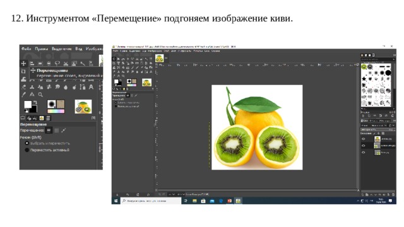This screenshot has width=404, height=227.
Task: Select top layer thumbnail in Layers panel
Action: (377, 139)
